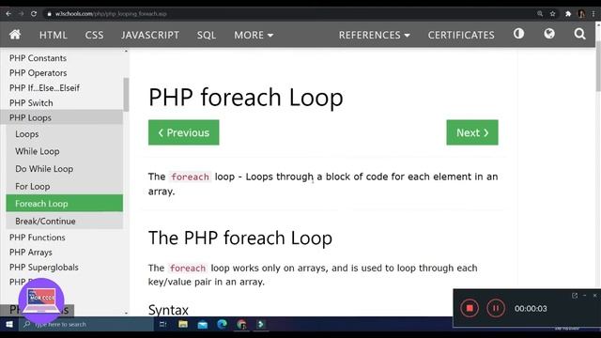Open SQL tutorial in top nav

[x=207, y=35]
